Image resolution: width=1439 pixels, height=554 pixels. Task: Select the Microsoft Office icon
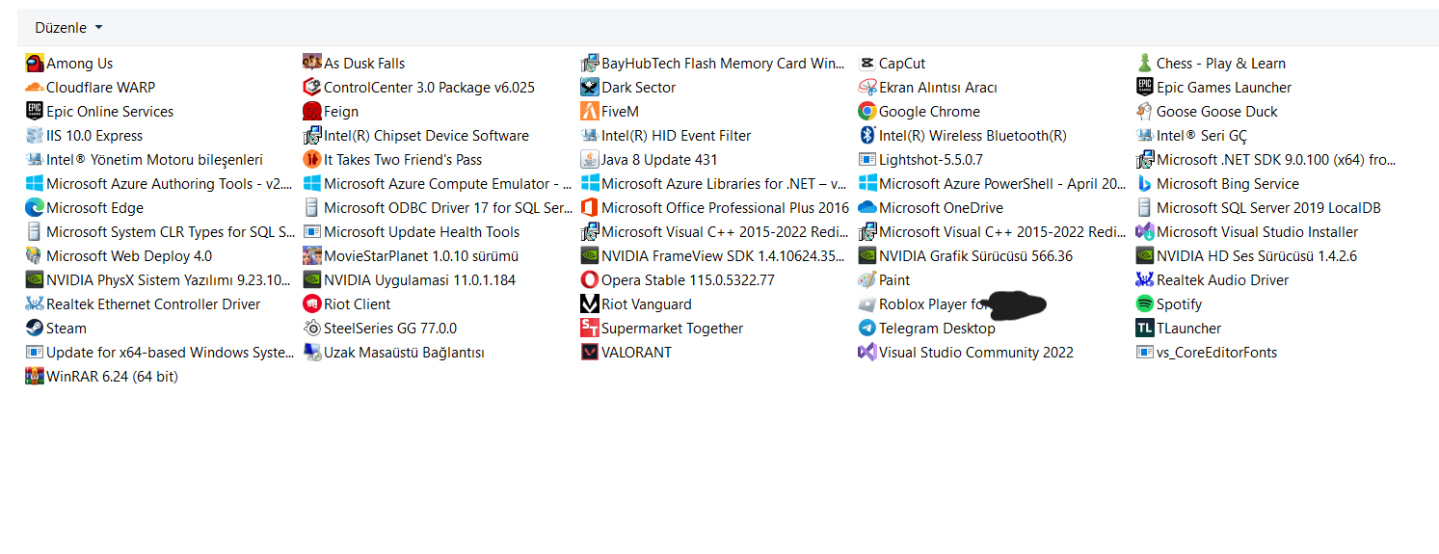coord(590,208)
